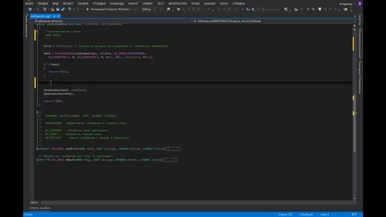Open the debugger target dropdown arrow
Viewport: 386px width, 217px height.
[x=131, y=10]
